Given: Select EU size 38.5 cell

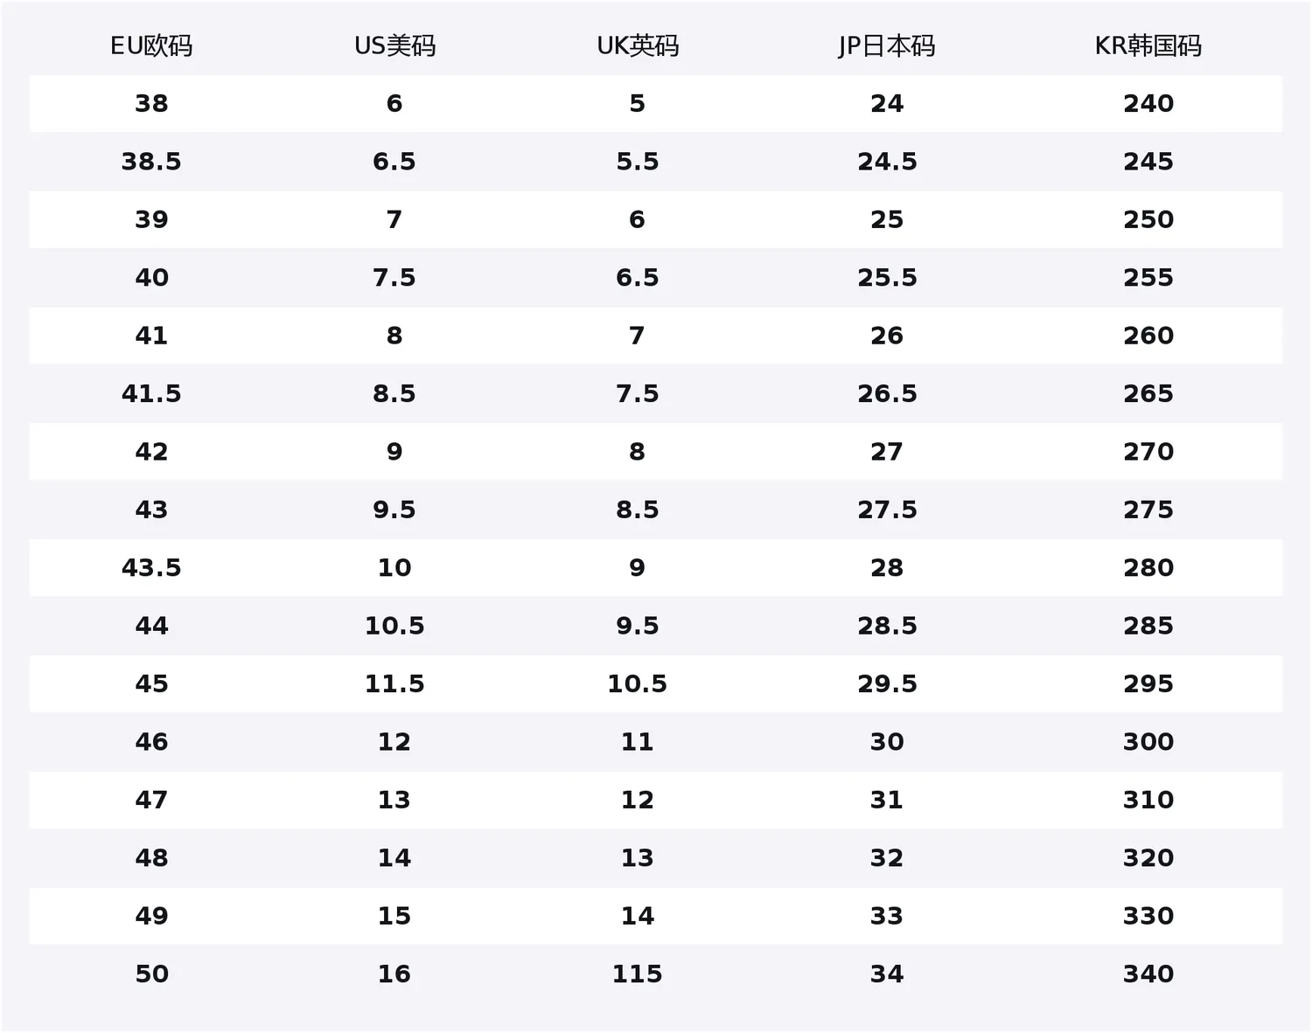Looking at the screenshot, I should [x=151, y=162].
